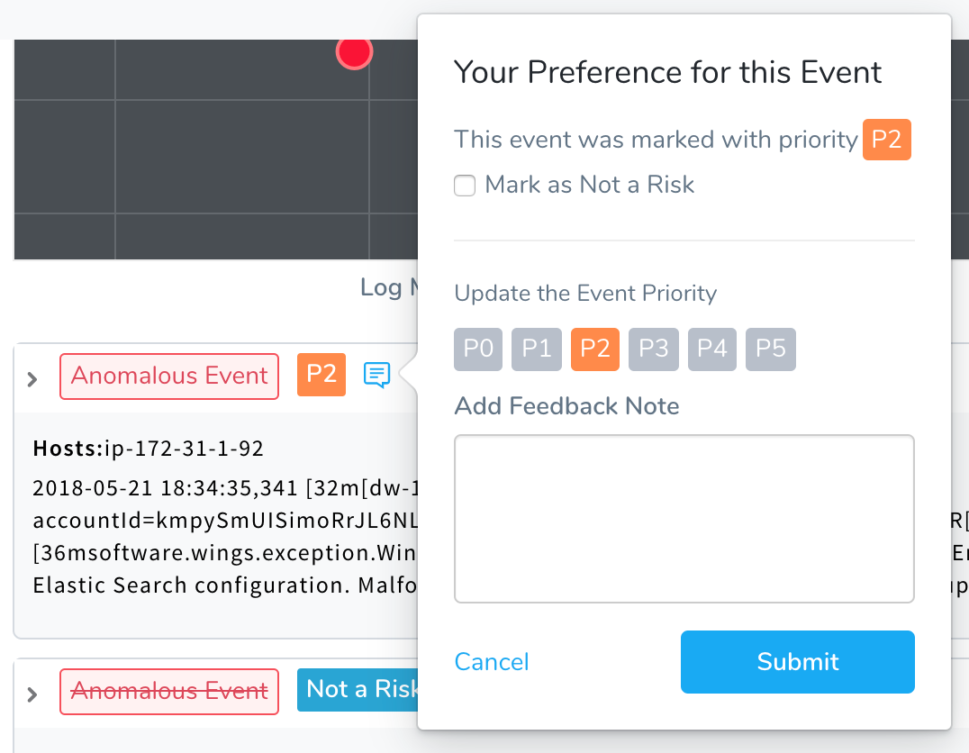Select the P2 priority in update row

(595, 349)
